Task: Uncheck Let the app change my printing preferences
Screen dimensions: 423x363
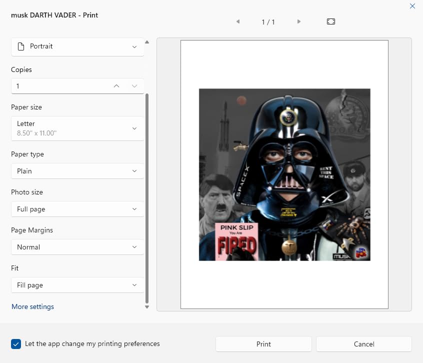Action: [x=16, y=344]
